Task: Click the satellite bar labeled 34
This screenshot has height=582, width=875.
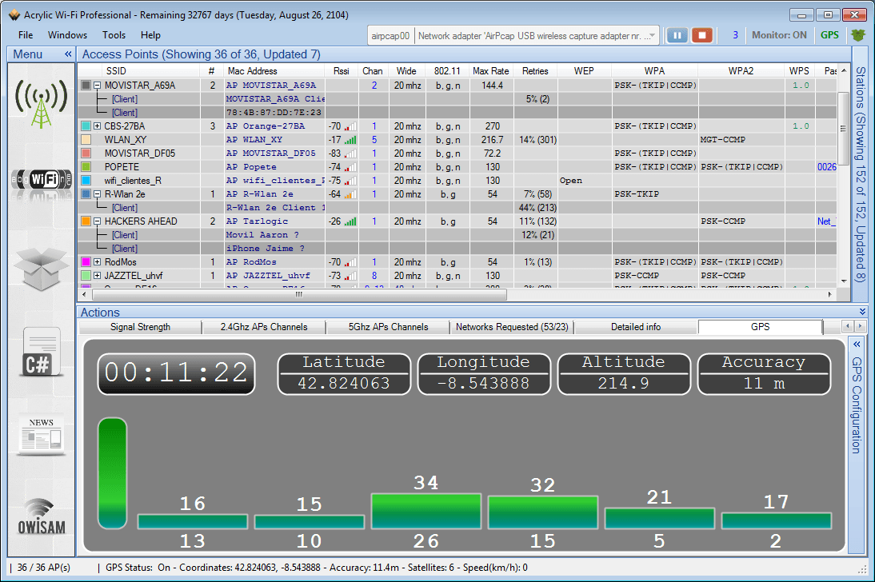Action: (426, 511)
